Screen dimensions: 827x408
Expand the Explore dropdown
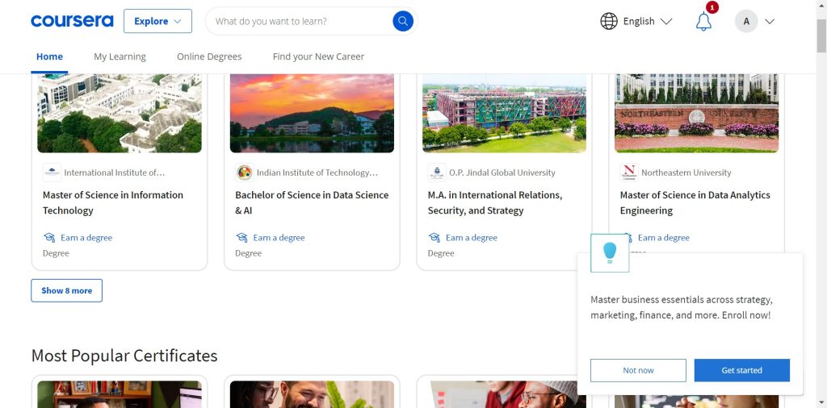[157, 21]
